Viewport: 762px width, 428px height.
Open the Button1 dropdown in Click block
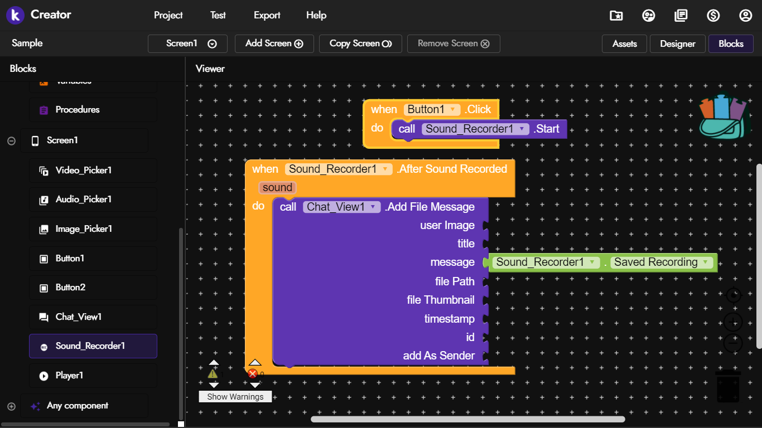[452, 110]
